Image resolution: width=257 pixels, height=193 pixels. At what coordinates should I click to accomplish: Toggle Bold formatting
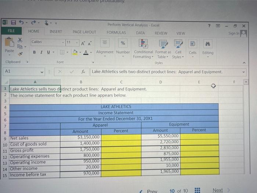pyautogui.click(x=34, y=52)
